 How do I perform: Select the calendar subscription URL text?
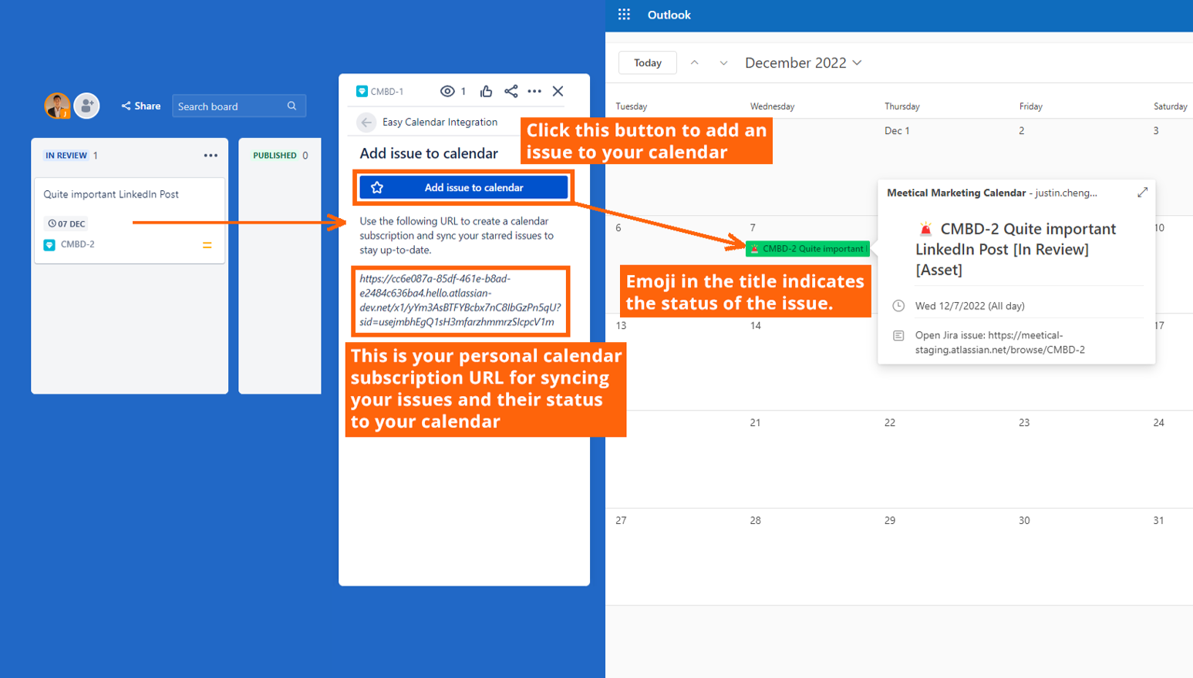(x=460, y=300)
